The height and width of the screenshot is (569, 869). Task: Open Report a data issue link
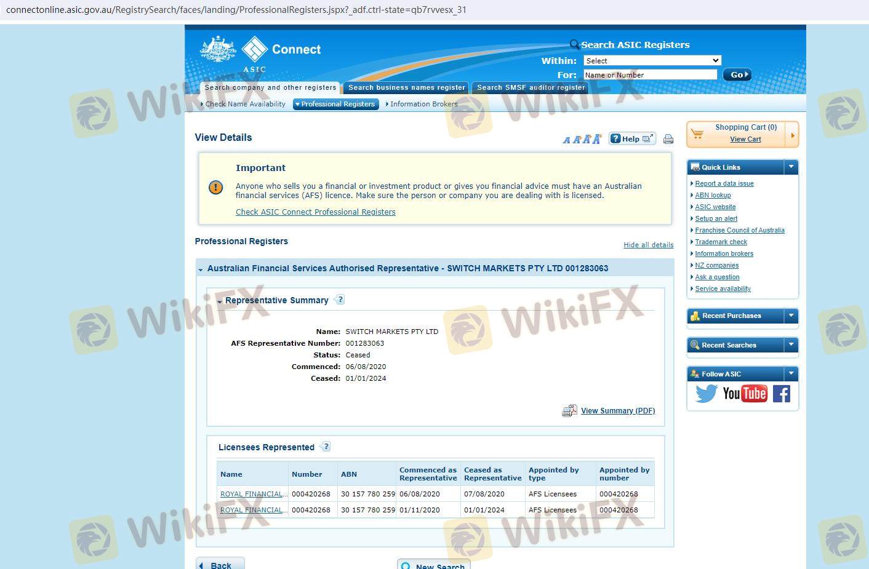pyautogui.click(x=724, y=183)
